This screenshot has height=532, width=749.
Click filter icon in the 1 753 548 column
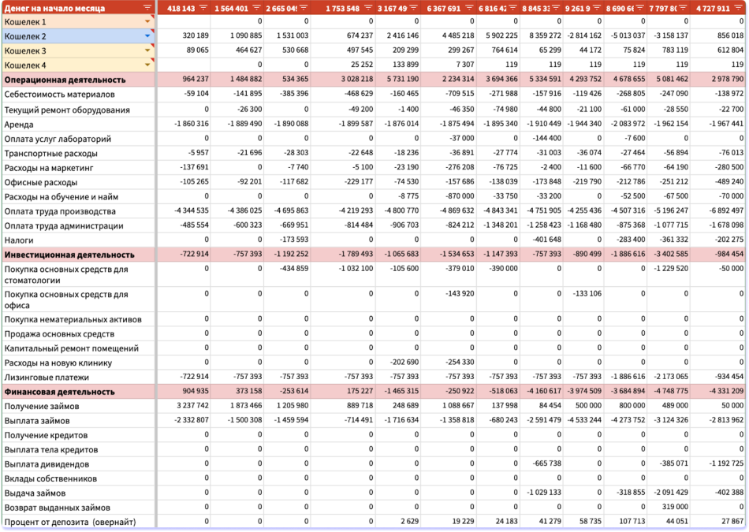[367, 8]
